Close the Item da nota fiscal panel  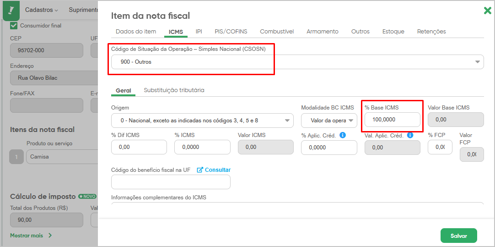tap(487, 11)
